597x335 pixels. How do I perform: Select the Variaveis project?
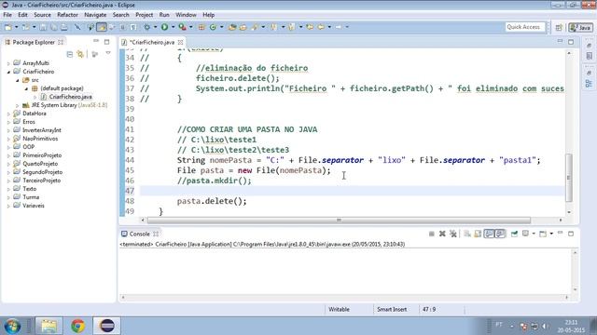(x=34, y=206)
